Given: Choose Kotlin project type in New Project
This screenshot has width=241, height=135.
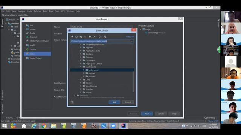Looking at the screenshot, I should [x=37, y=54].
